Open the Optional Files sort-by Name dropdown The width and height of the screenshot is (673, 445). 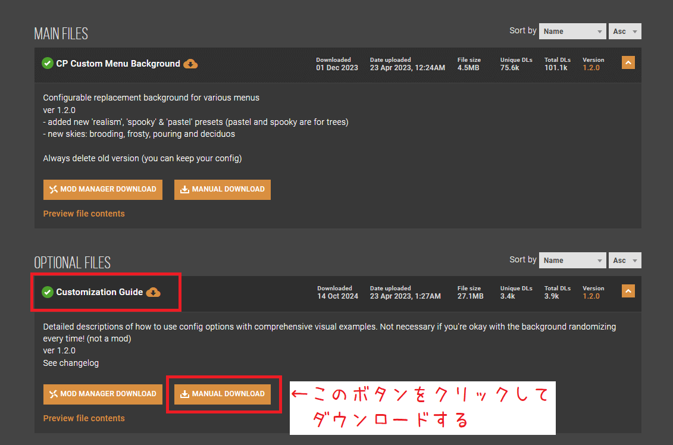[x=572, y=260]
